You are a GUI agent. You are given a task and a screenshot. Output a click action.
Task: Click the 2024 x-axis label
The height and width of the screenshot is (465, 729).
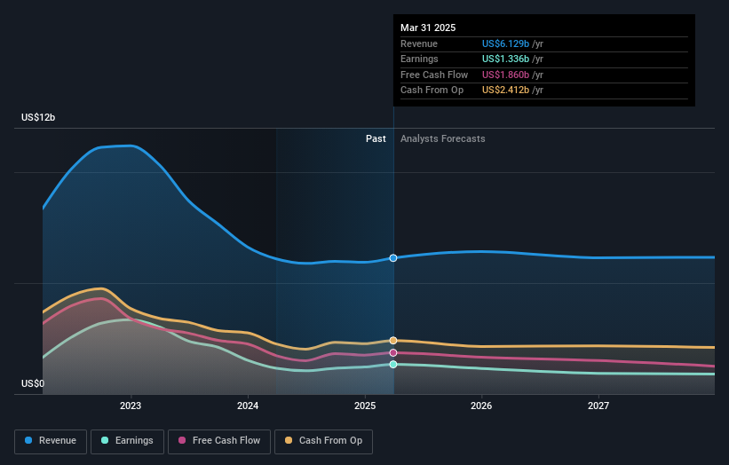click(248, 406)
